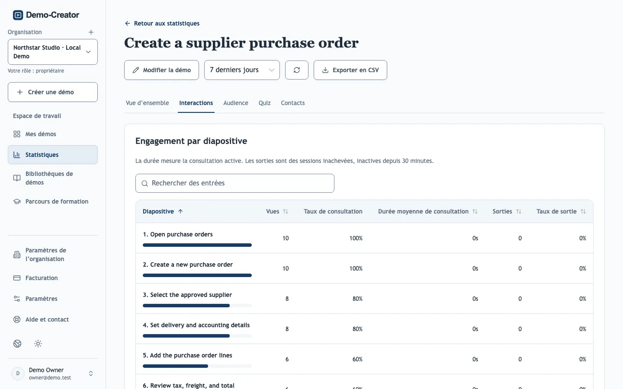Open Mes démos from sidebar
Screen dimensions: 623x389
53,134
